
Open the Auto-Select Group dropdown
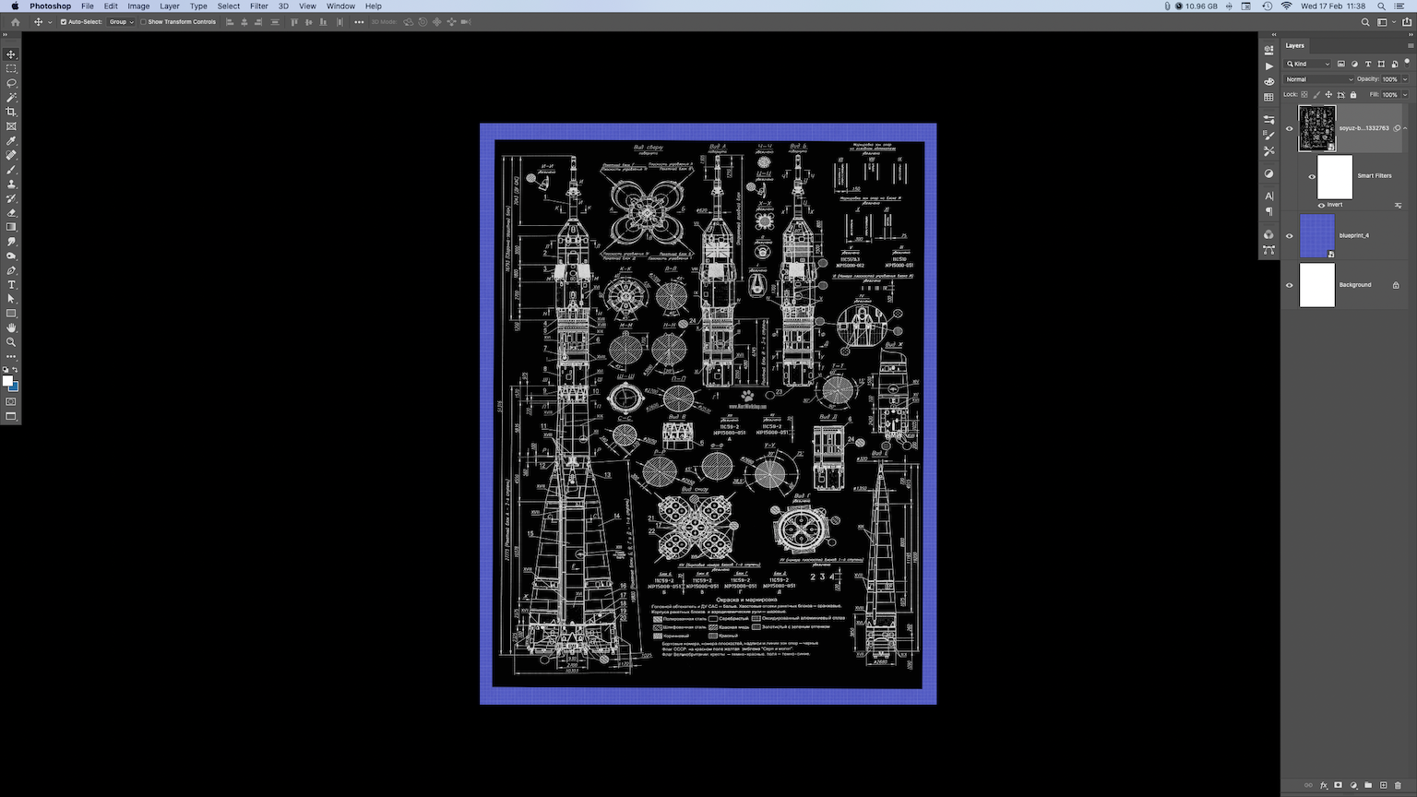click(121, 22)
